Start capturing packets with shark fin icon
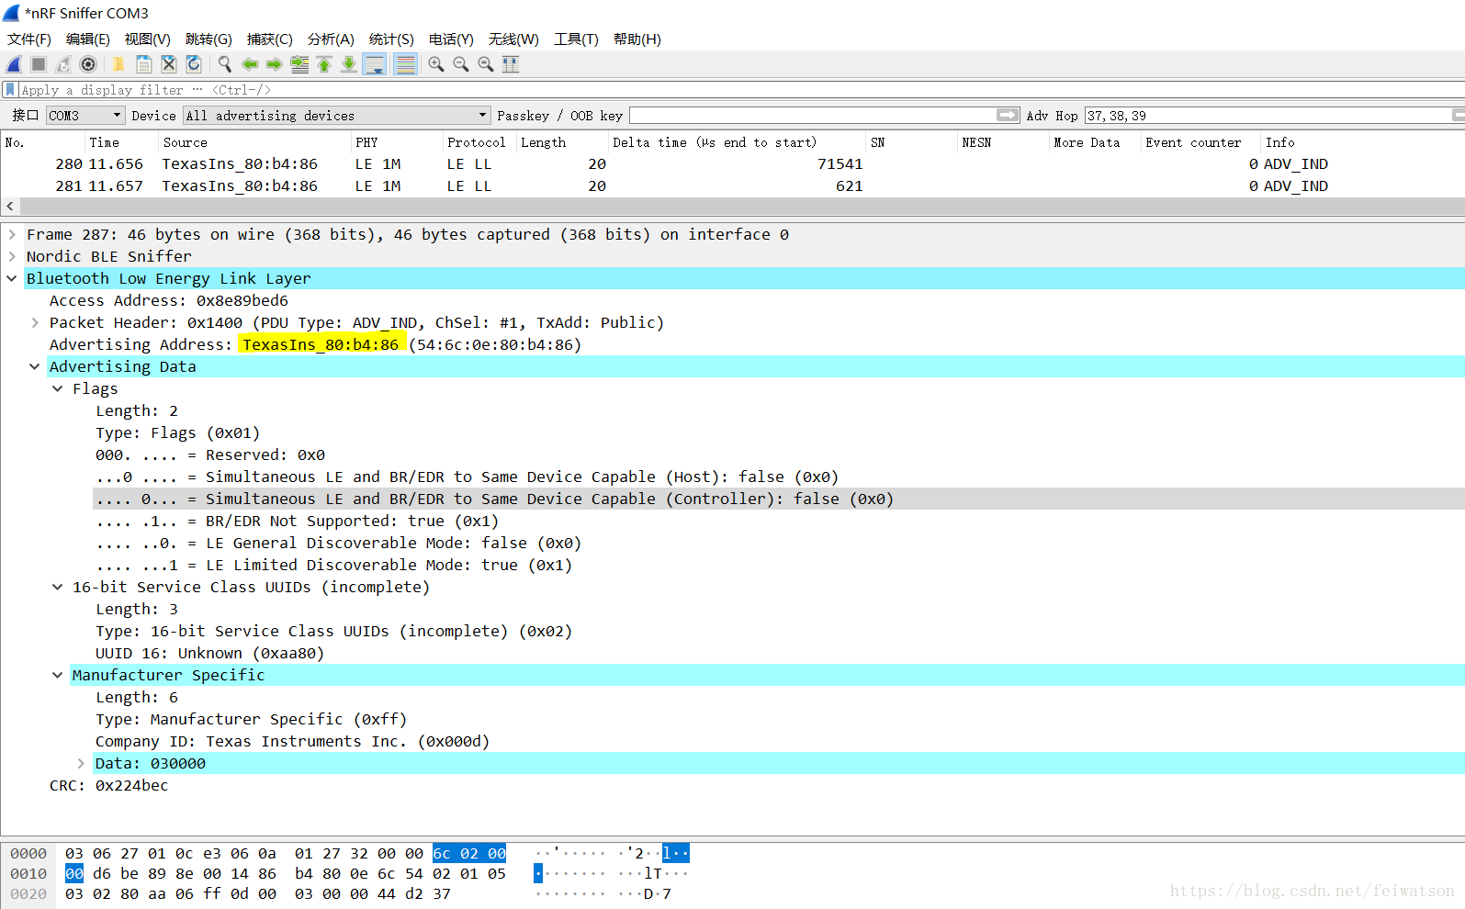The image size is (1465, 909). point(14,64)
